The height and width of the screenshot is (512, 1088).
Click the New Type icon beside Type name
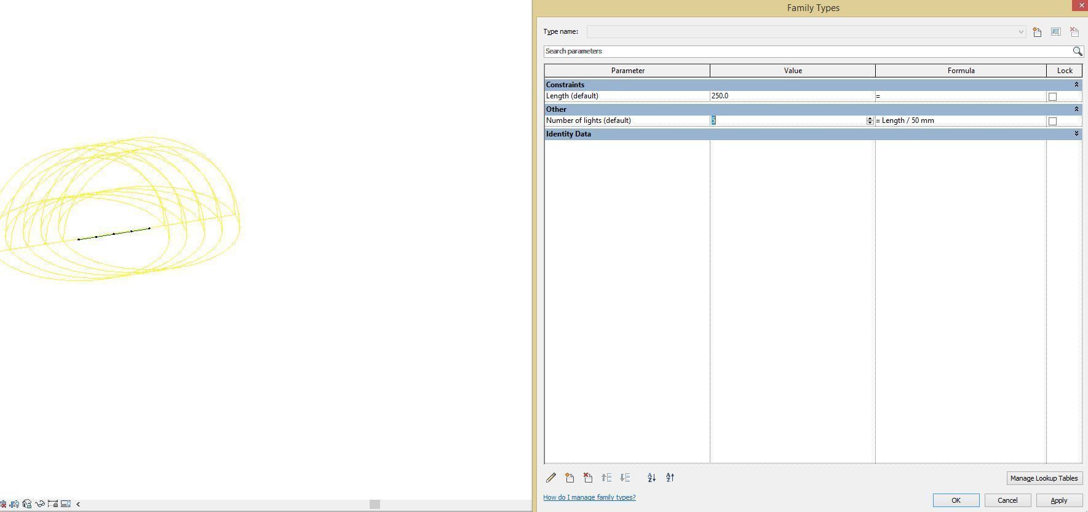coord(1037,32)
